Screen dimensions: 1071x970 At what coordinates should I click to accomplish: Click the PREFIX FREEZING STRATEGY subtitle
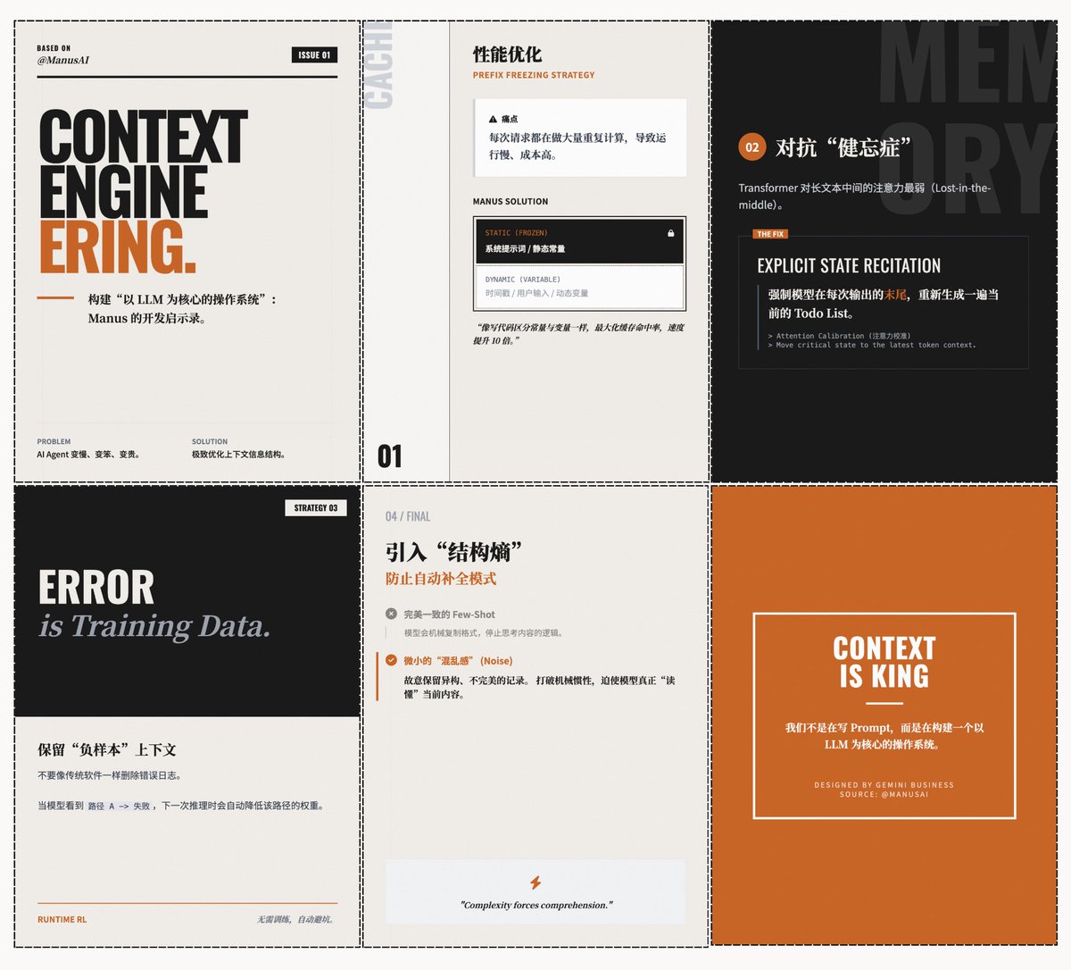tap(534, 75)
